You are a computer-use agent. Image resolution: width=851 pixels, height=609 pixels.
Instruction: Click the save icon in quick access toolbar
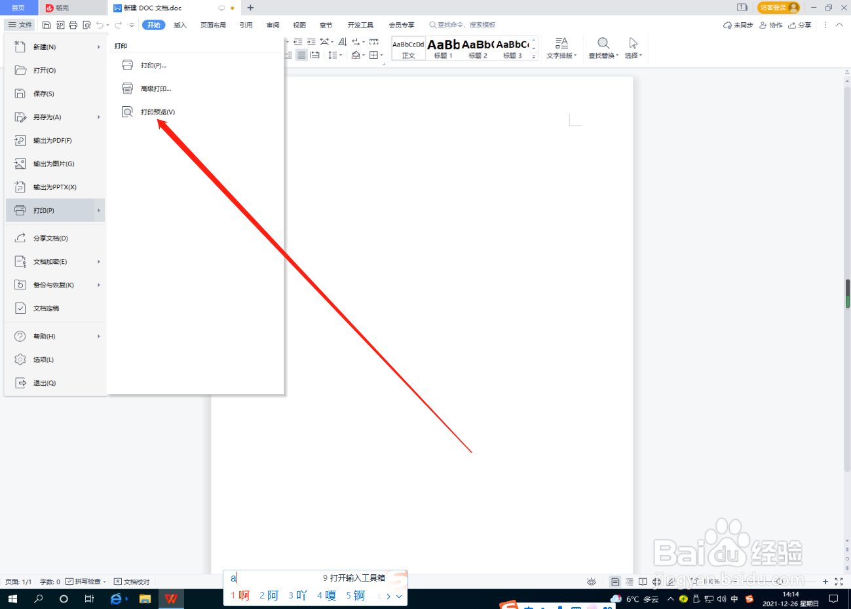point(47,25)
